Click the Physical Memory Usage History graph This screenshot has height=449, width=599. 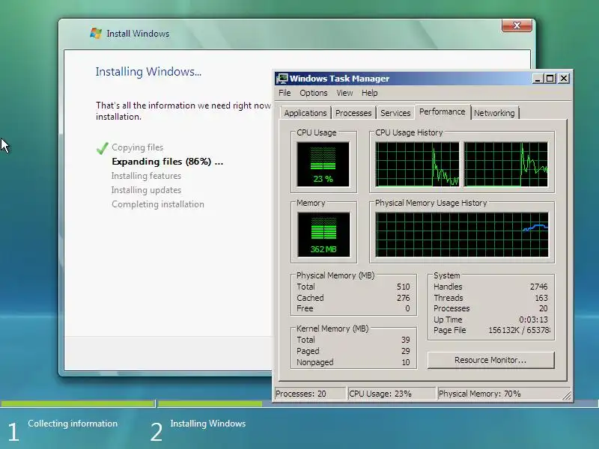pyautogui.click(x=462, y=235)
